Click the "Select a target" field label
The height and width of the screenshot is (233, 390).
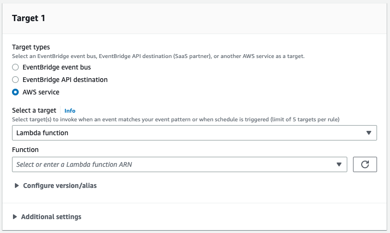(x=34, y=110)
